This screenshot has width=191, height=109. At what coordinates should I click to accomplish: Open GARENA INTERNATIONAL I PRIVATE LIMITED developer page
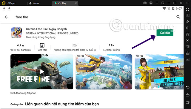point(52,33)
